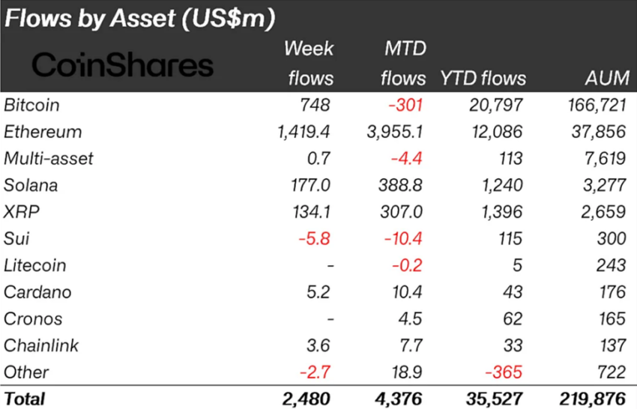Select the Multi-asset row label
The image size is (637, 409).
coord(49,158)
